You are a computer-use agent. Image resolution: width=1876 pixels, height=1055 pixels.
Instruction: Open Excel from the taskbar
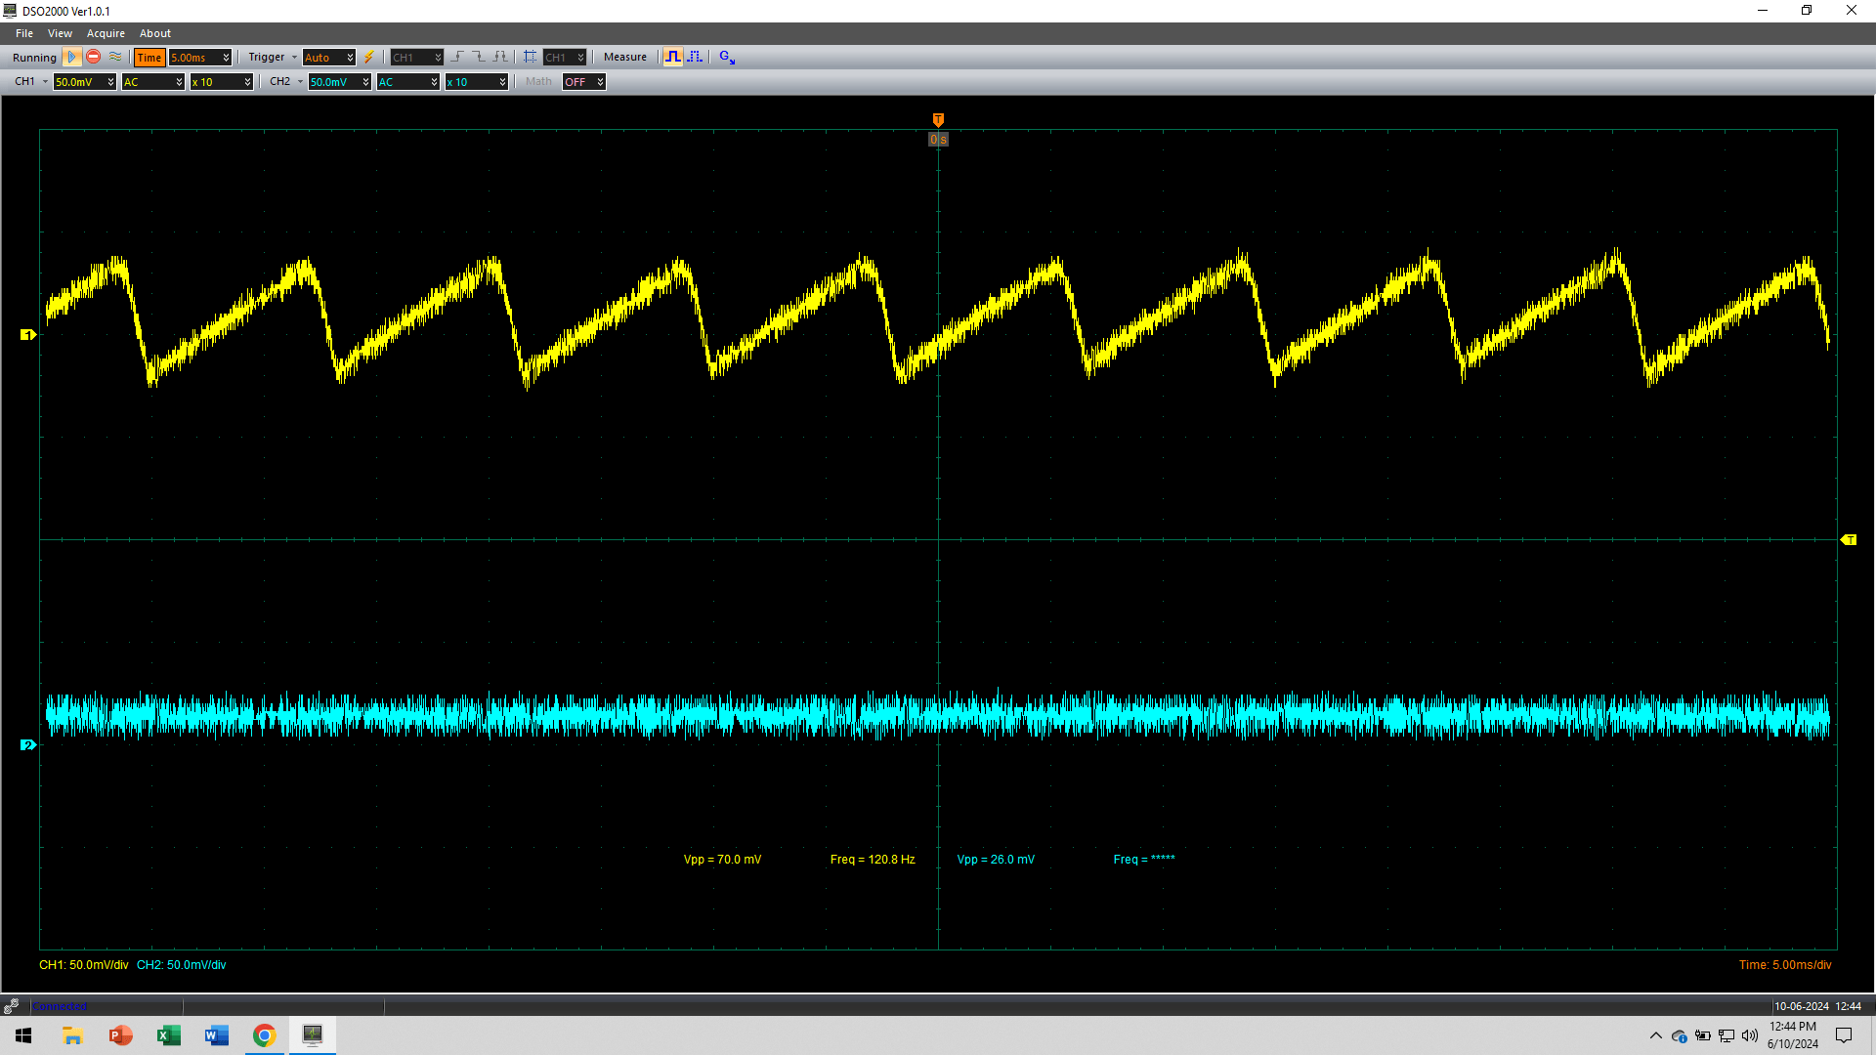click(x=168, y=1035)
